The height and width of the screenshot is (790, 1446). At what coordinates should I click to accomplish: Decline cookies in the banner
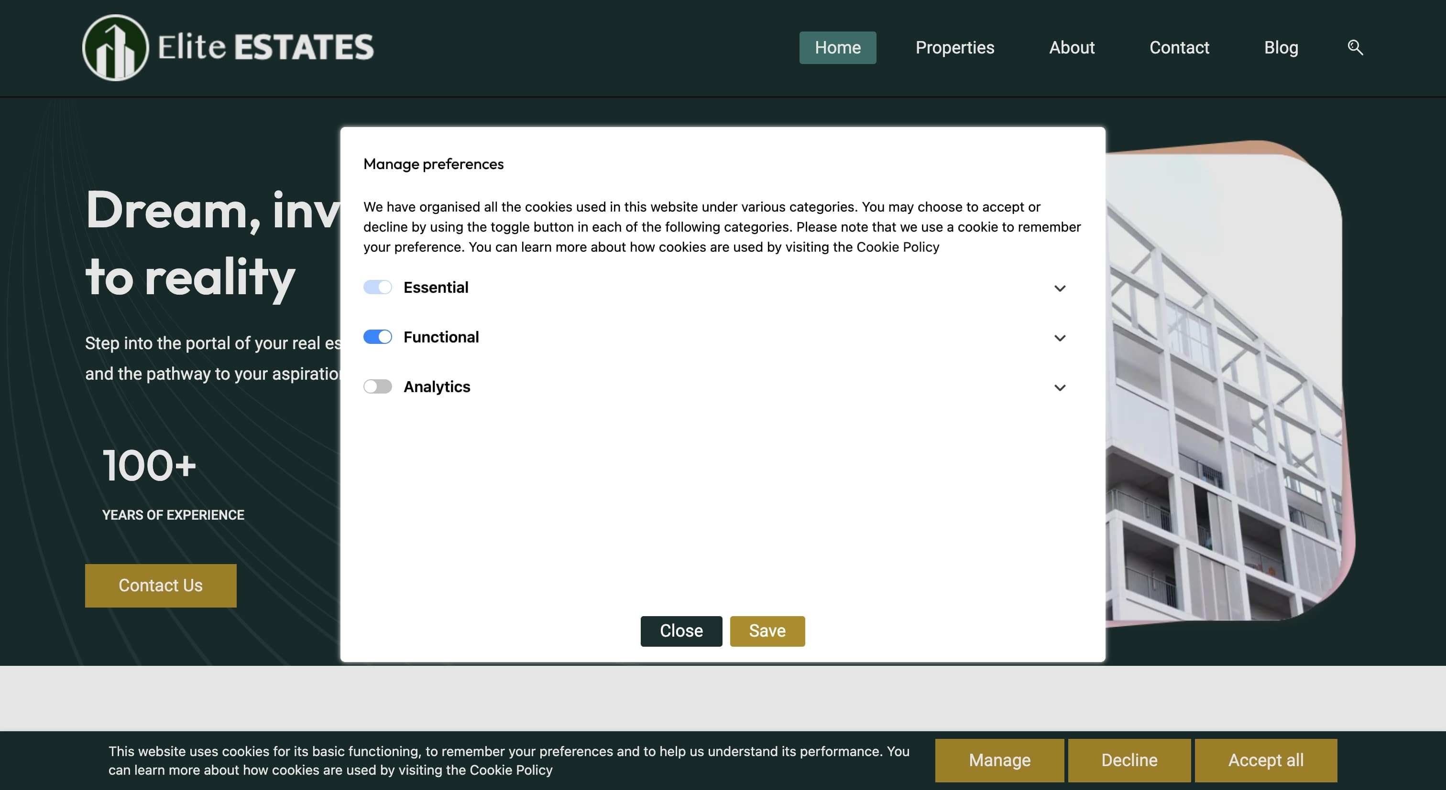tap(1128, 760)
